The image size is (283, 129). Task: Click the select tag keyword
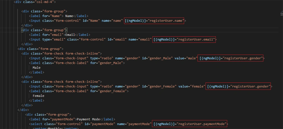(x=37, y=124)
